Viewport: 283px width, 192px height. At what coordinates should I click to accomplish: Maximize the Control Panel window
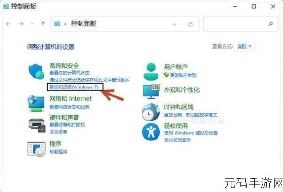point(254,7)
